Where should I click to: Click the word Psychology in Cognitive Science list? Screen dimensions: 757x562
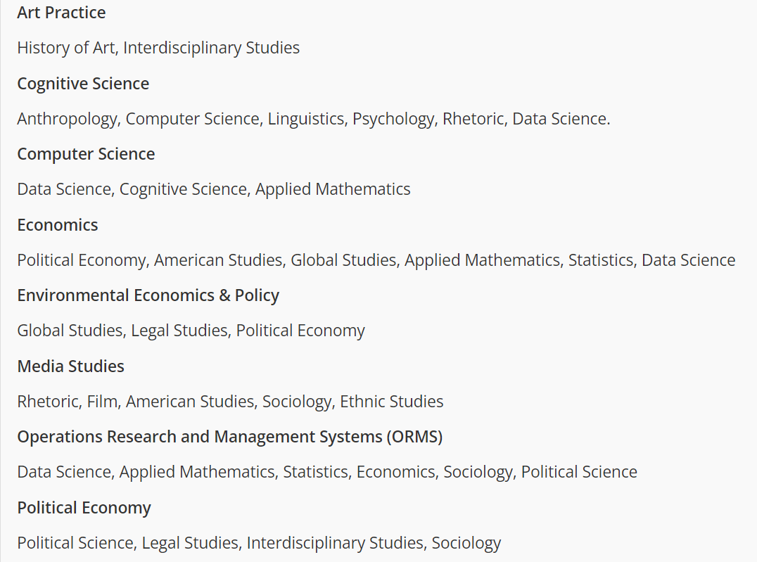coord(395,119)
